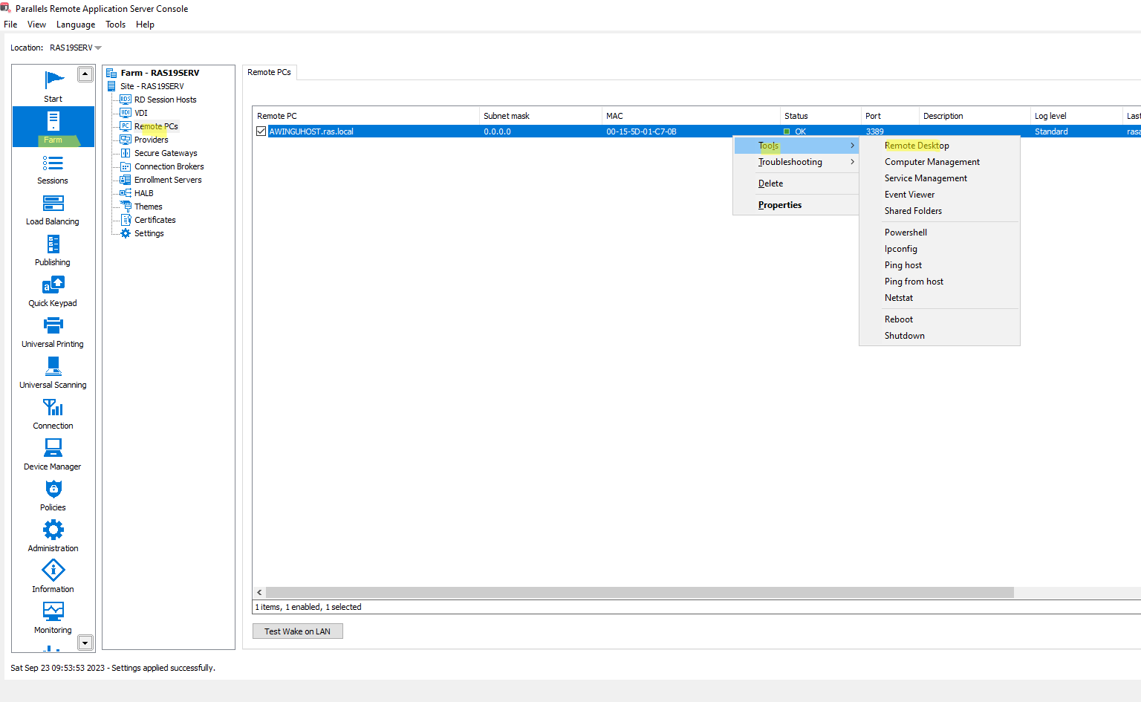Viewport: 1141px width, 702px height.
Task: Open Computer Management from submenu
Action: click(939, 162)
